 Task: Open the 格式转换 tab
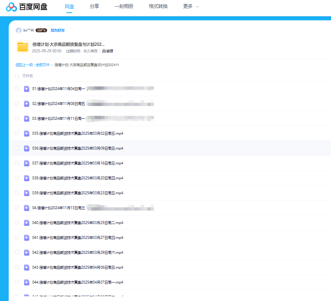point(158,7)
